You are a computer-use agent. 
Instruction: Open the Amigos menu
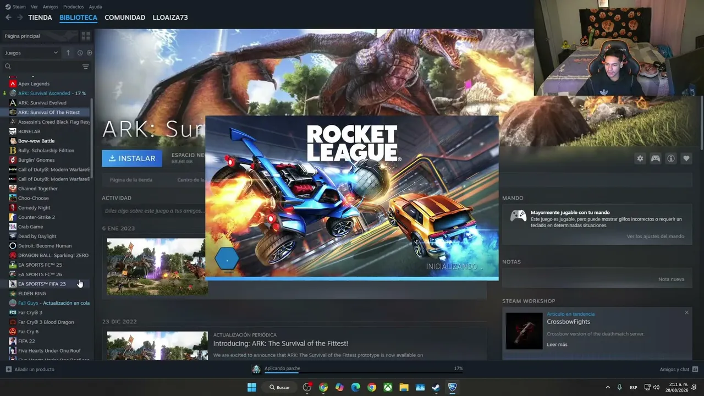point(51,7)
